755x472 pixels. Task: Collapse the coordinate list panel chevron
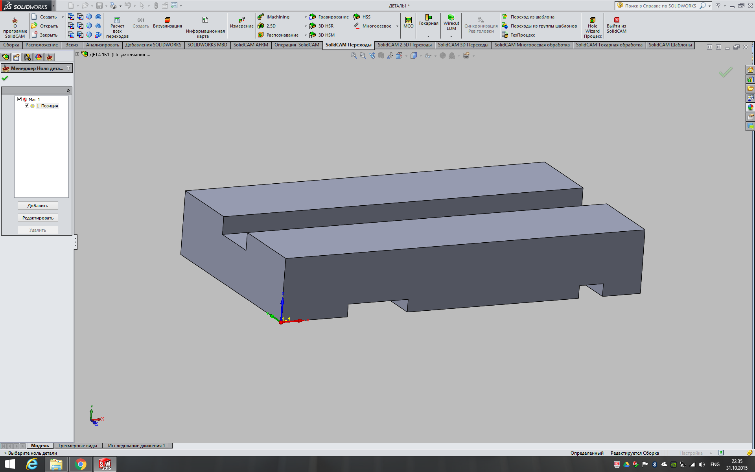point(68,91)
